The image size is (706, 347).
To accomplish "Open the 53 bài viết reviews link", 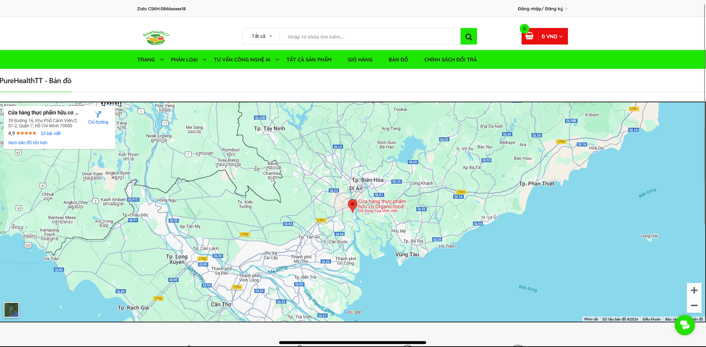I will pyautogui.click(x=50, y=134).
